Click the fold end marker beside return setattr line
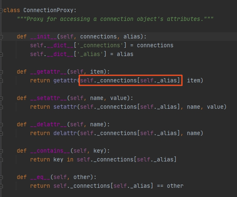Screen dimensions: 237x197 [x=1, y=107]
